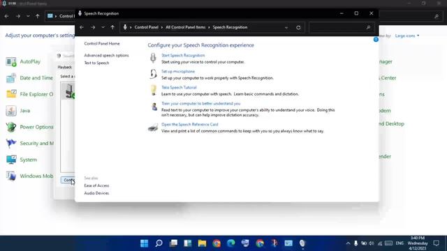447x251 pixels.
Task: Open the Speech Reference Card link
Action: (x=189, y=124)
